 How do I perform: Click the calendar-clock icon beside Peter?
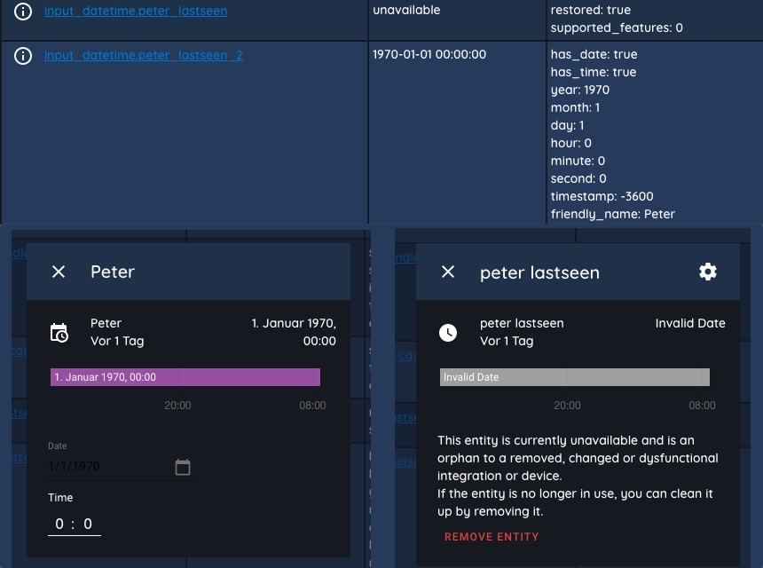[x=59, y=332]
